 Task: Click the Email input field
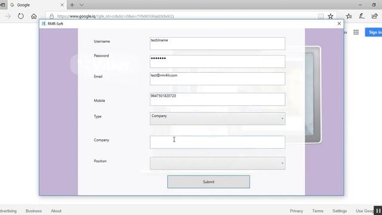tap(217, 79)
